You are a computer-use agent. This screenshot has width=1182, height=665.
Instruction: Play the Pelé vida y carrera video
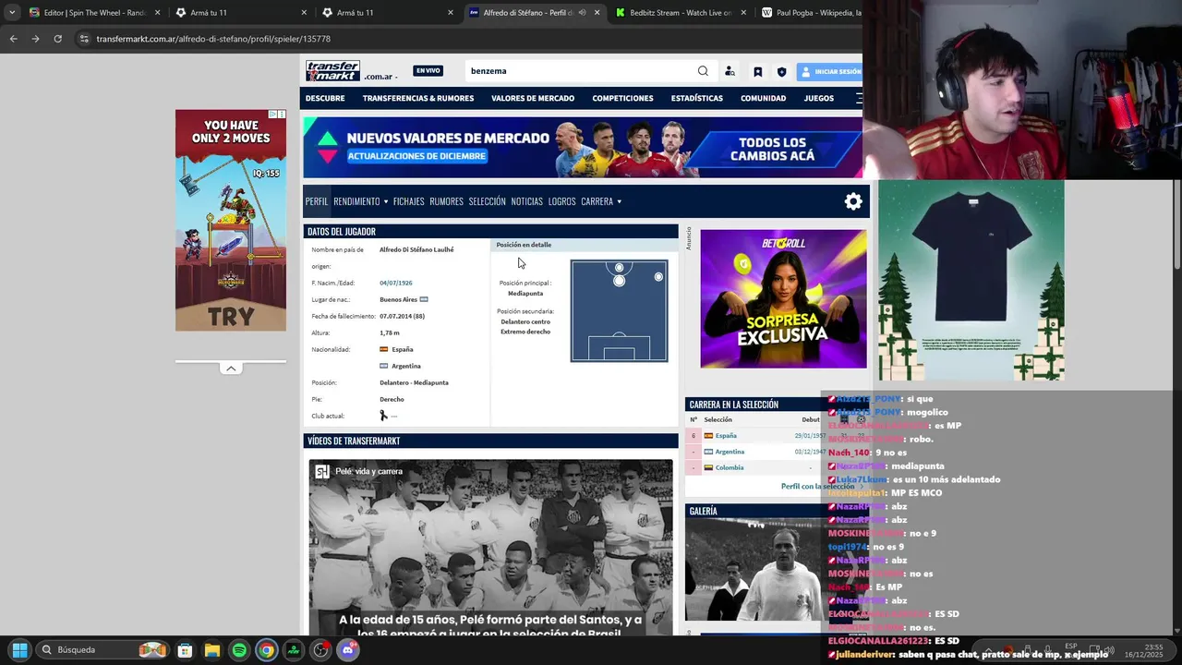pos(490,549)
